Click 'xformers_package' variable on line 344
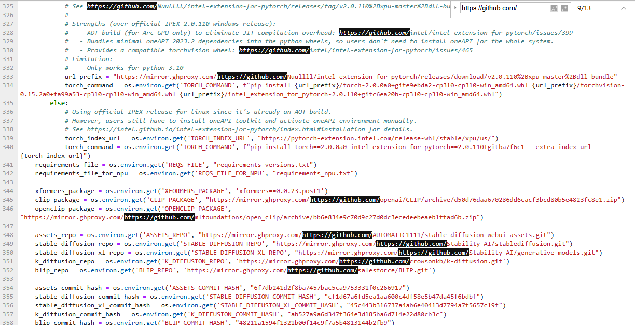This screenshot has width=635, height=325. click(x=65, y=191)
